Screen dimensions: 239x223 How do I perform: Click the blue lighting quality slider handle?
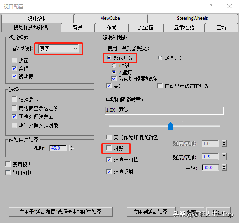tap(170, 126)
